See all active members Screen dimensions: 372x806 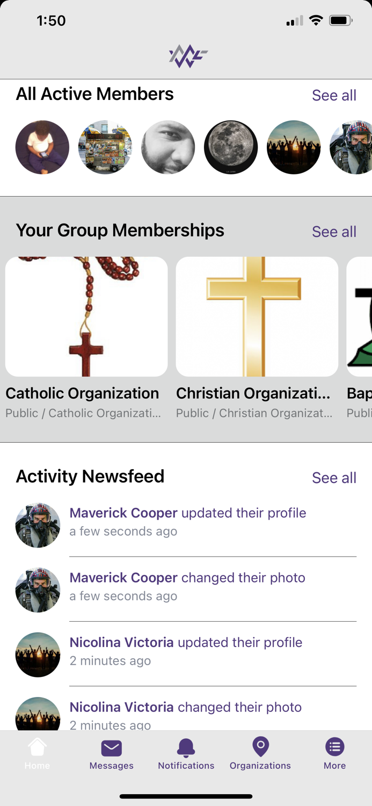pos(334,95)
